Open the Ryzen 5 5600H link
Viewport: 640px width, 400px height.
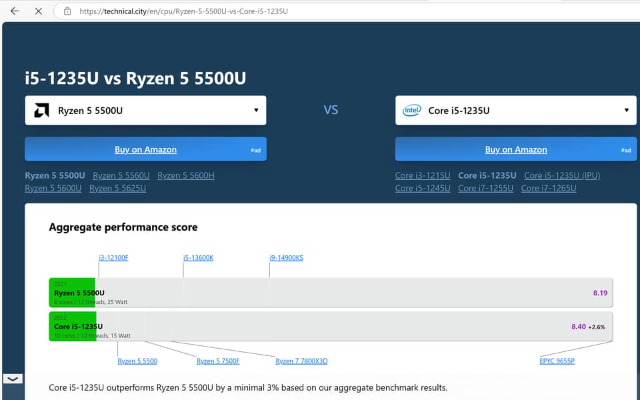coord(186,175)
